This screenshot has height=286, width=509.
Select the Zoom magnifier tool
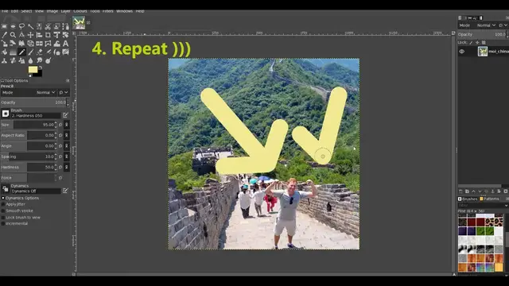(13, 35)
